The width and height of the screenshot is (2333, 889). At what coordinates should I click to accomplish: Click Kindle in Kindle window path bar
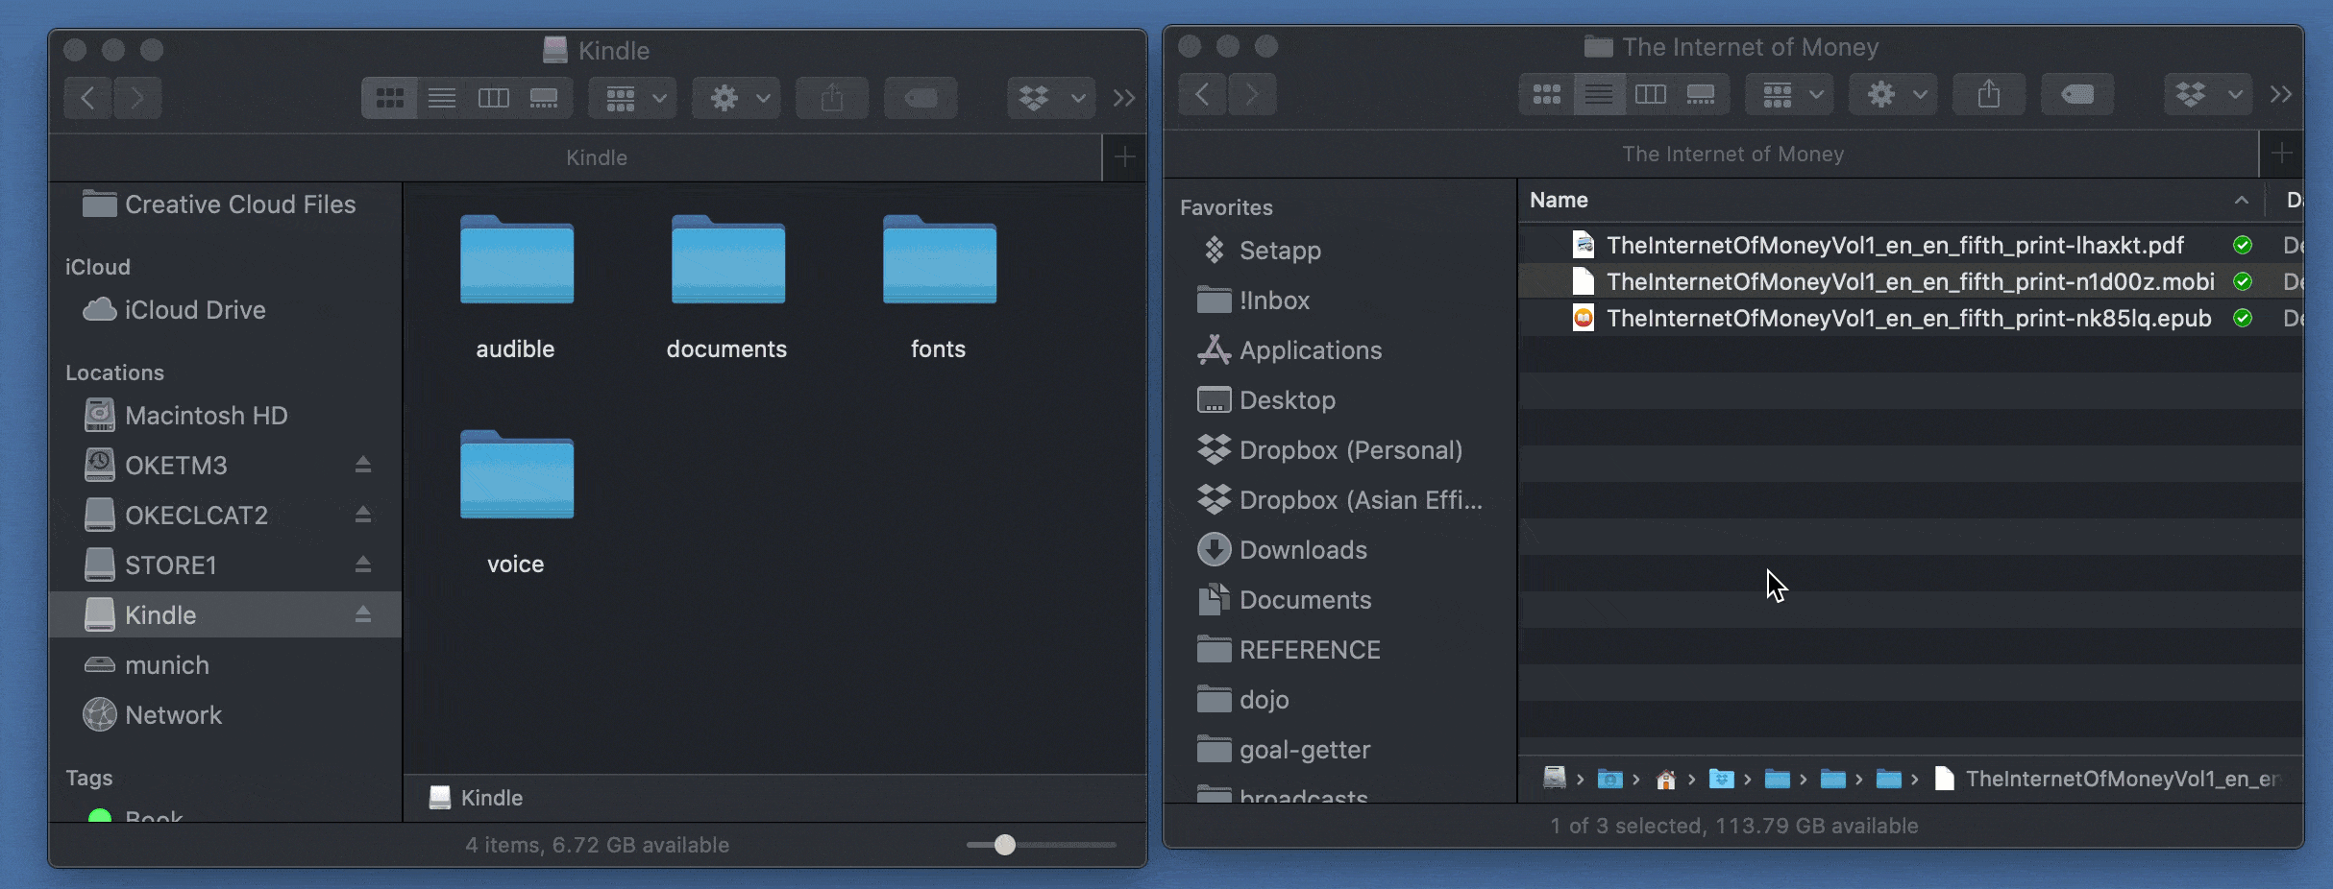pyautogui.click(x=477, y=798)
